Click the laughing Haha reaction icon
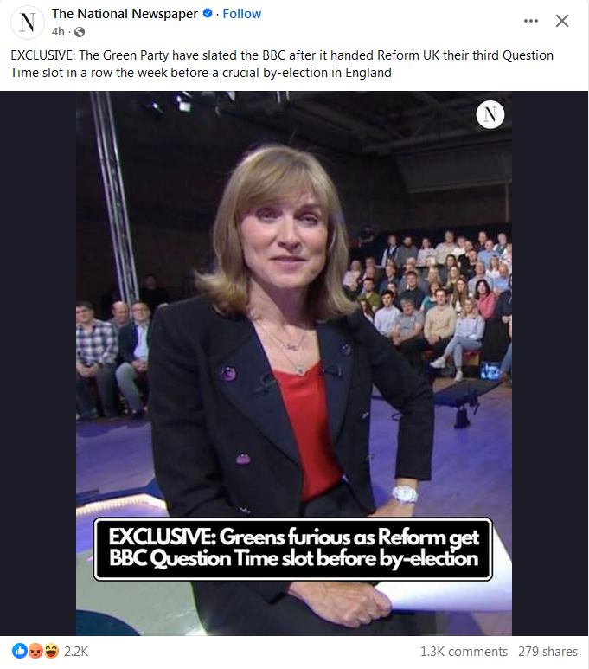The width and height of the screenshot is (589, 669). [x=51, y=651]
